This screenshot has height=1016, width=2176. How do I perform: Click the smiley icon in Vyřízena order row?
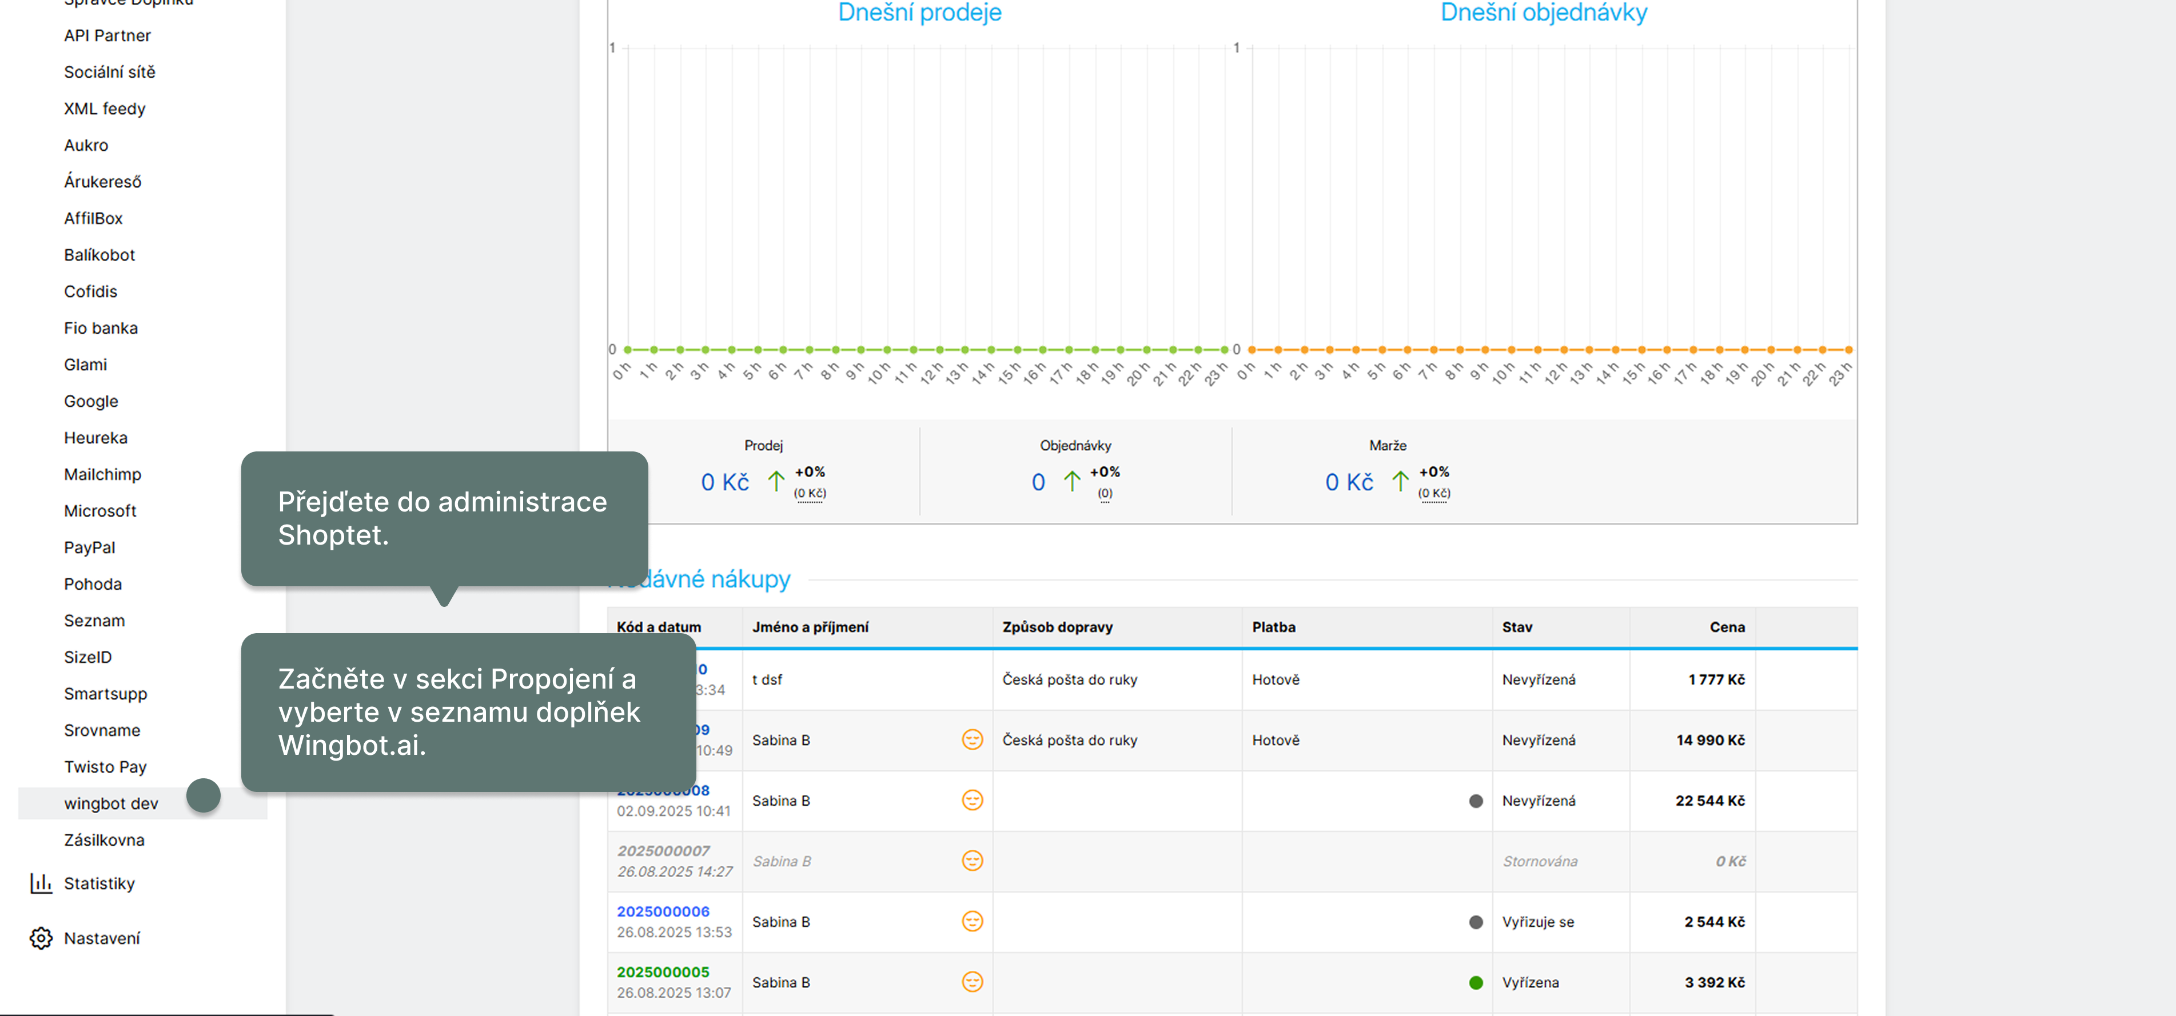[973, 981]
